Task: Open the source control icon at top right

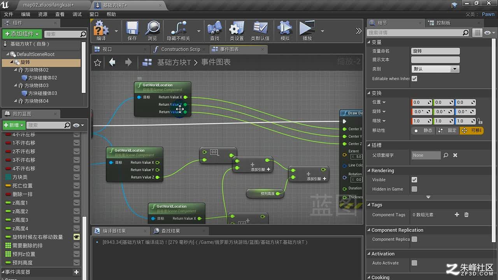Action: pos(454,5)
